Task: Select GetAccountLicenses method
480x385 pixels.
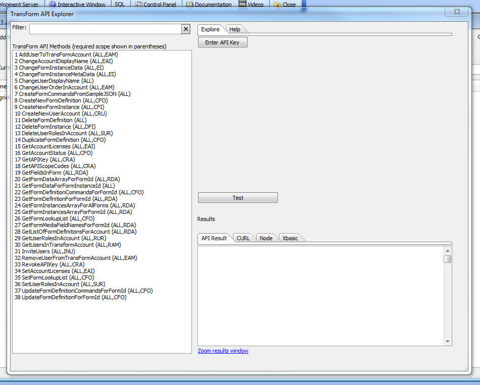Action: [55, 146]
